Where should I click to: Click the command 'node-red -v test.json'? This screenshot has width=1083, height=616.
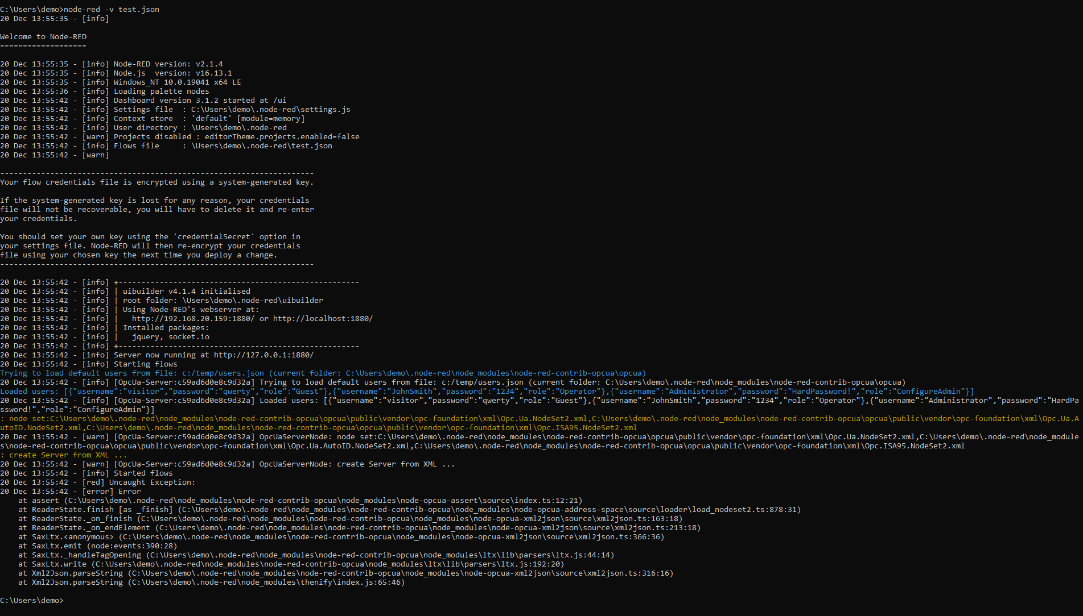pos(112,10)
